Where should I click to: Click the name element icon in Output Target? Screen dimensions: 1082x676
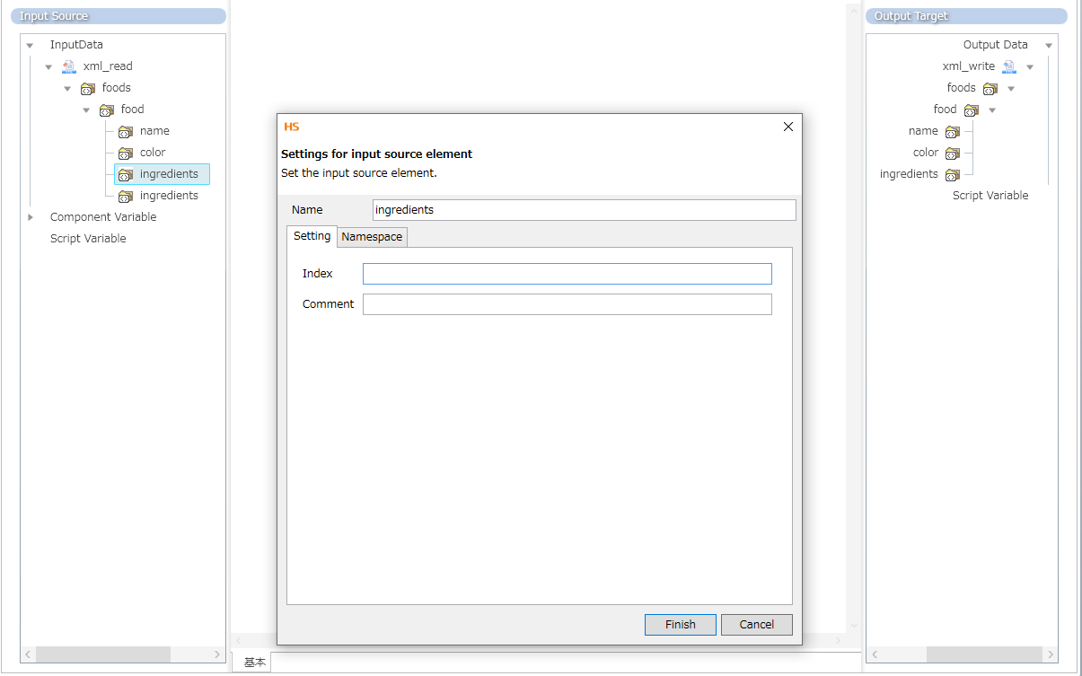click(x=952, y=131)
